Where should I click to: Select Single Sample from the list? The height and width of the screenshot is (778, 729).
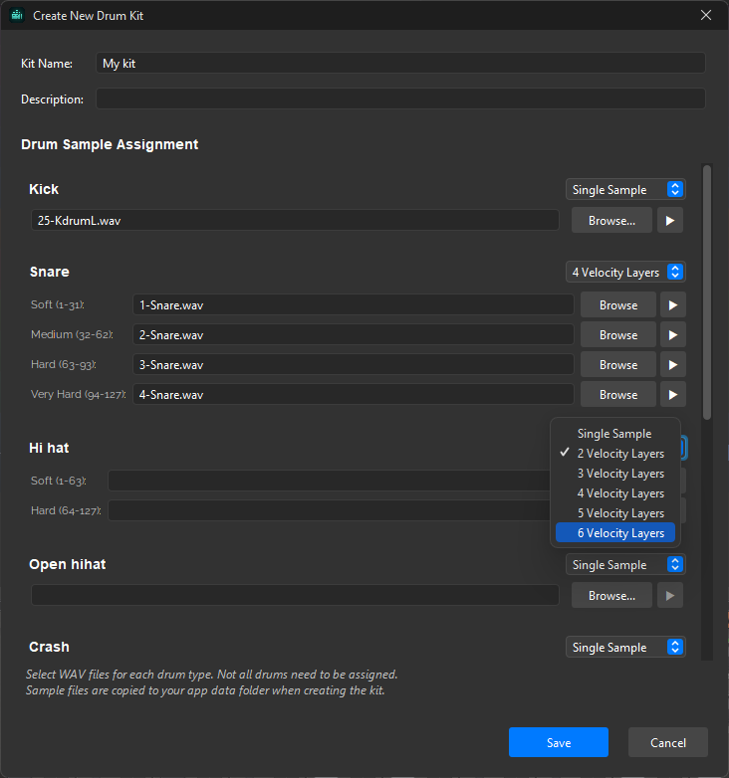615,434
